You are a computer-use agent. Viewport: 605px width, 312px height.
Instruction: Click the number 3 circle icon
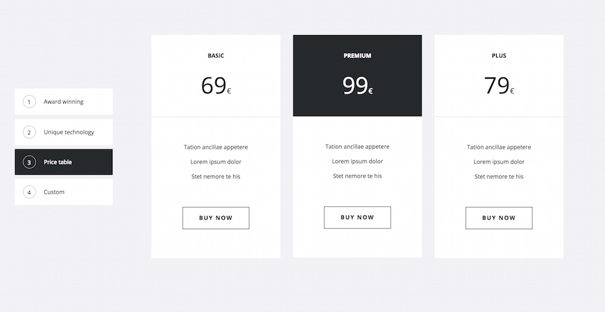[29, 162]
